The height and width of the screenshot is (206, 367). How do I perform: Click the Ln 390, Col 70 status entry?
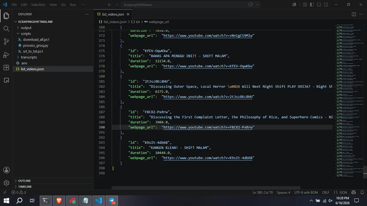click(263, 193)
